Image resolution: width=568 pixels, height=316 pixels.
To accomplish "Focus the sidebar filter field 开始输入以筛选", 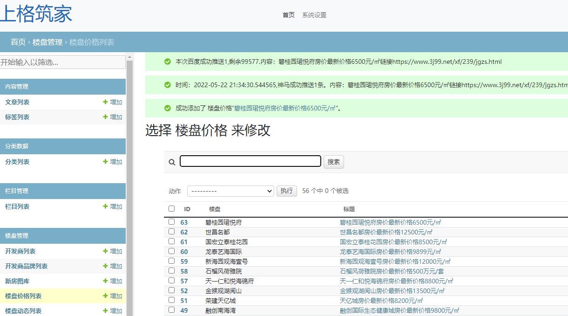I will coord(62,62).
